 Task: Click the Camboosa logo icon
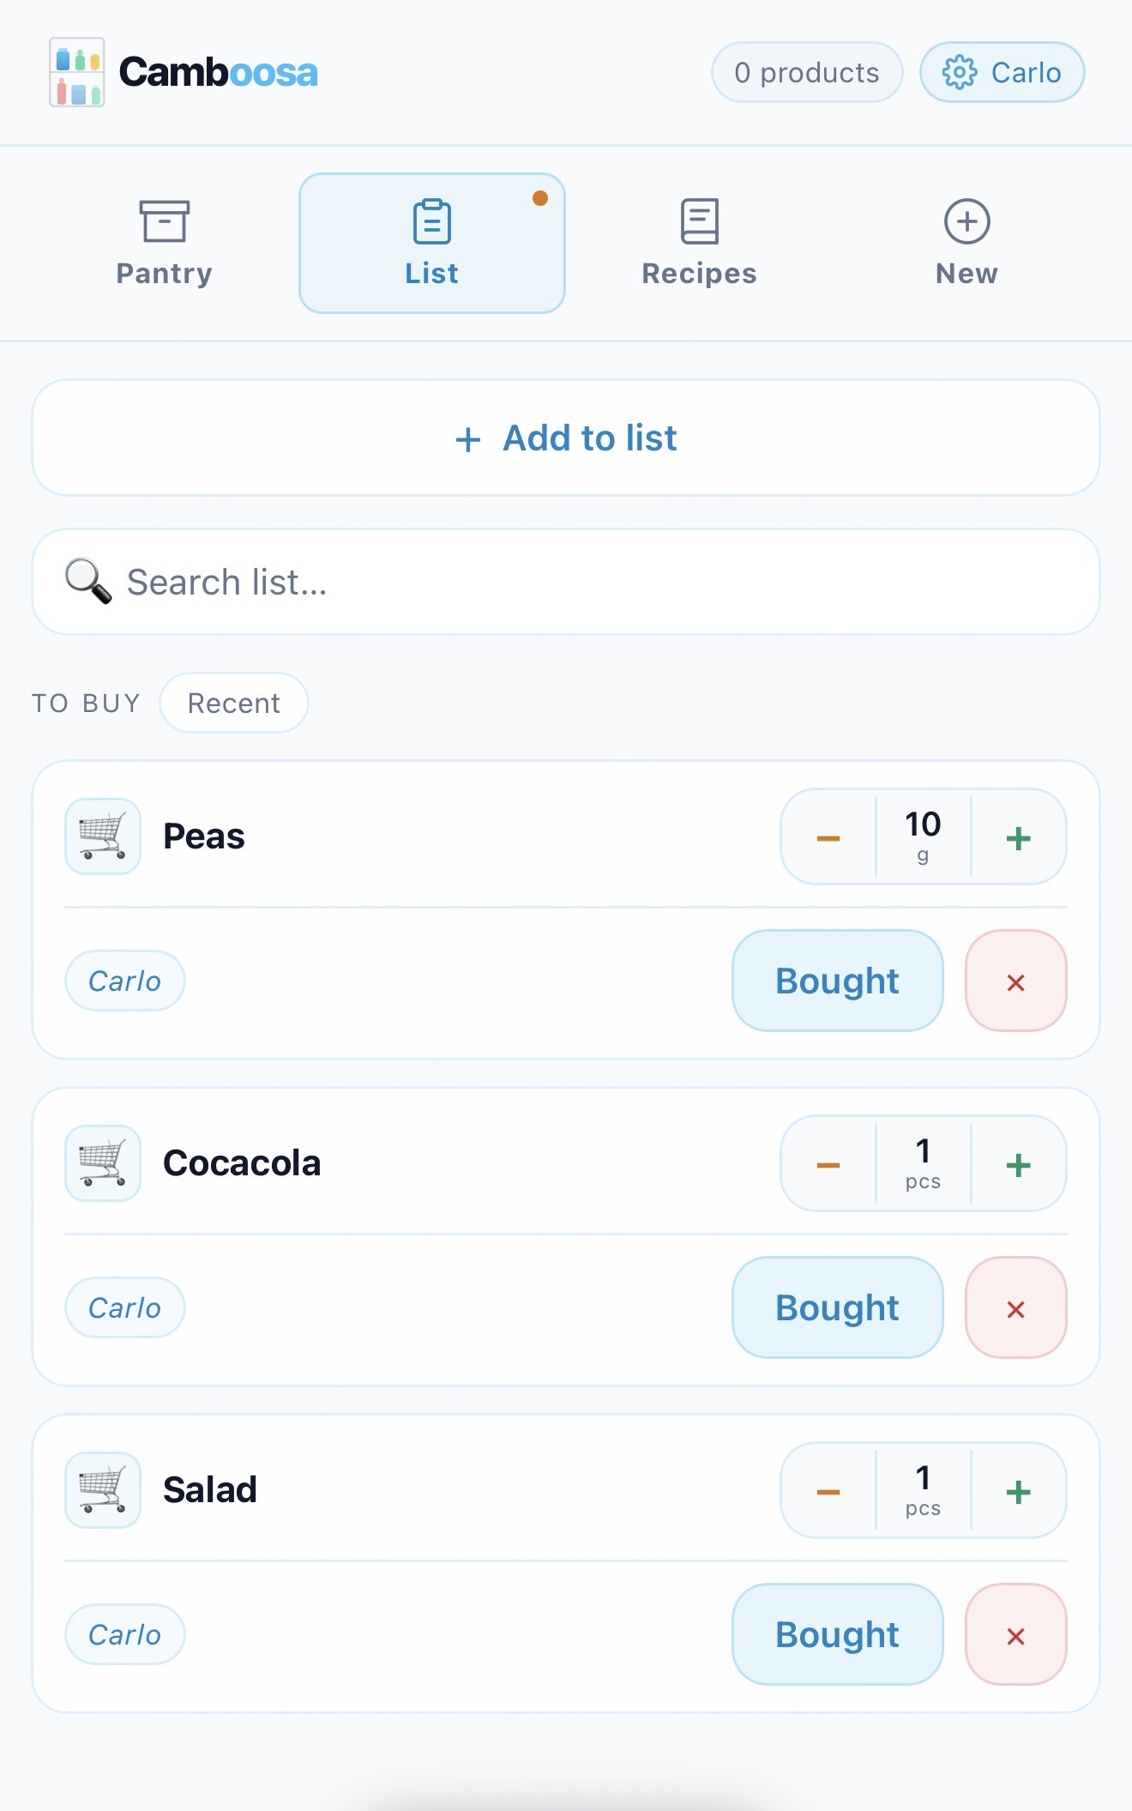tap(77, 72)
